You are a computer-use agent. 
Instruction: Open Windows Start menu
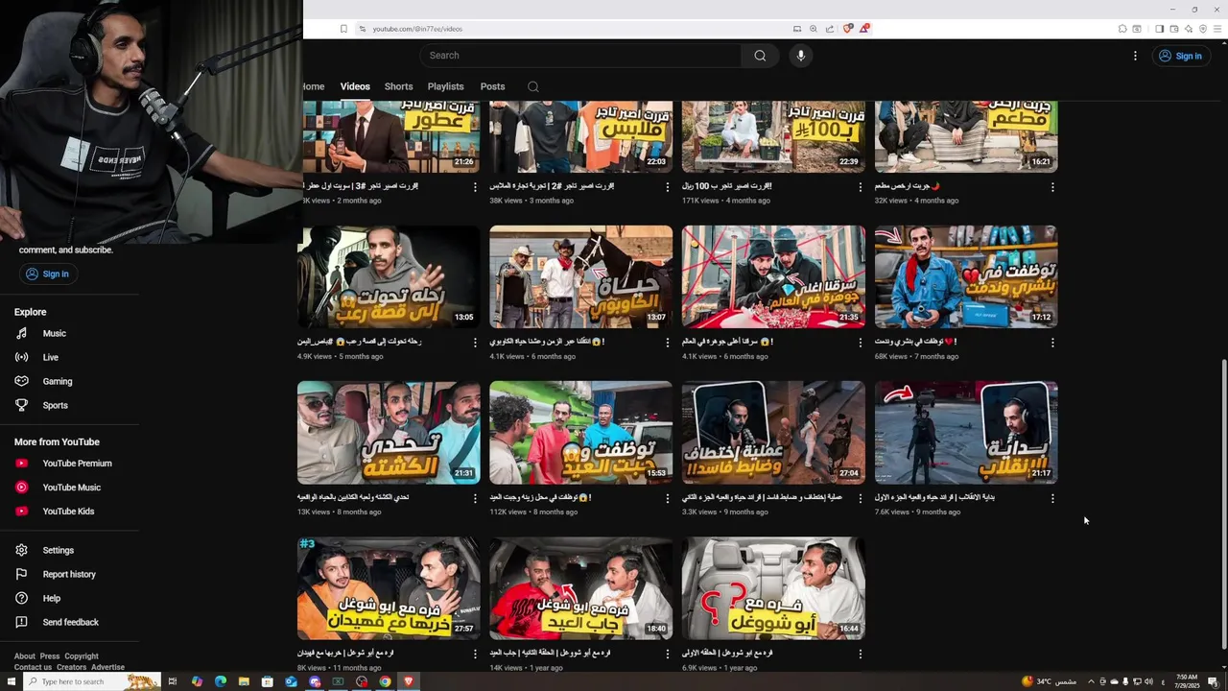pyautogui.click(x=11, y=681)
